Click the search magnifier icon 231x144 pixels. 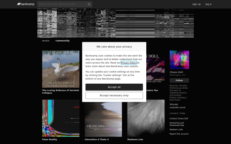pyautogui.click(x=89, y=4)
